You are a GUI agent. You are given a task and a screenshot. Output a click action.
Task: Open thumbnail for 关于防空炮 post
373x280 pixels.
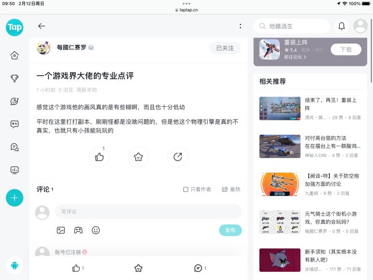tap(280, 184)
